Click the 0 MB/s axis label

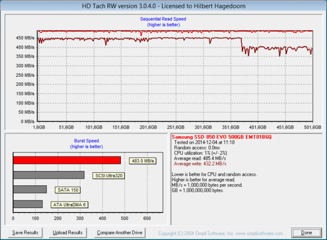click(x=27, y=121)
